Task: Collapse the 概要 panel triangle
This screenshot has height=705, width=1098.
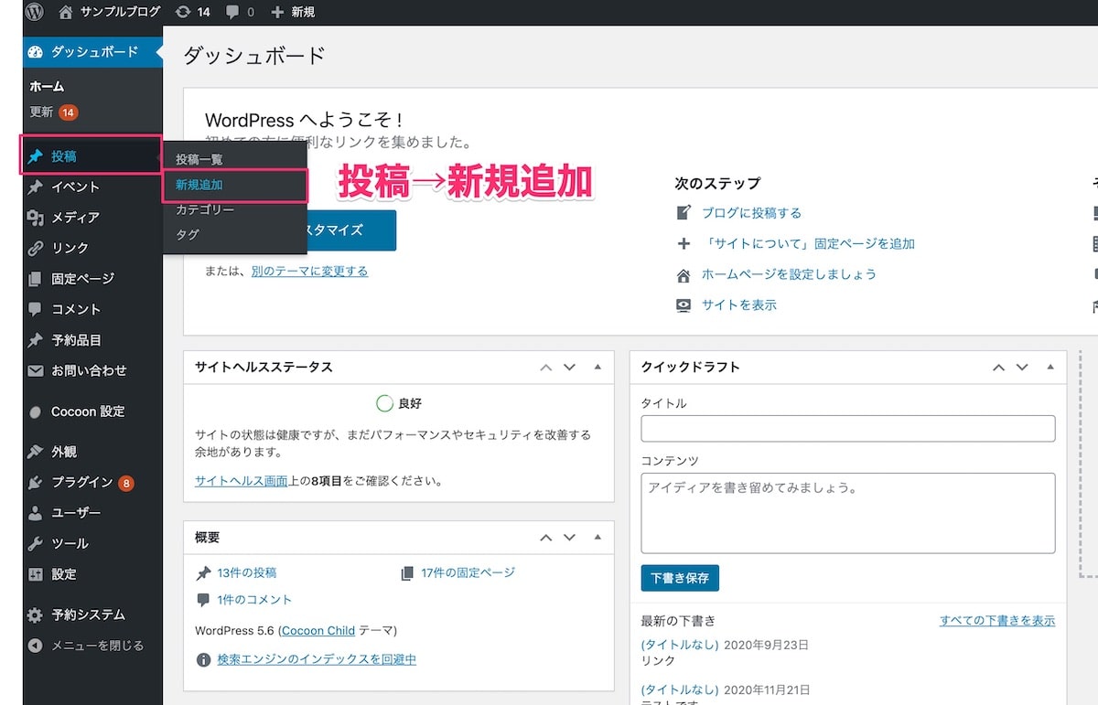Action: [x=597, y=538]
